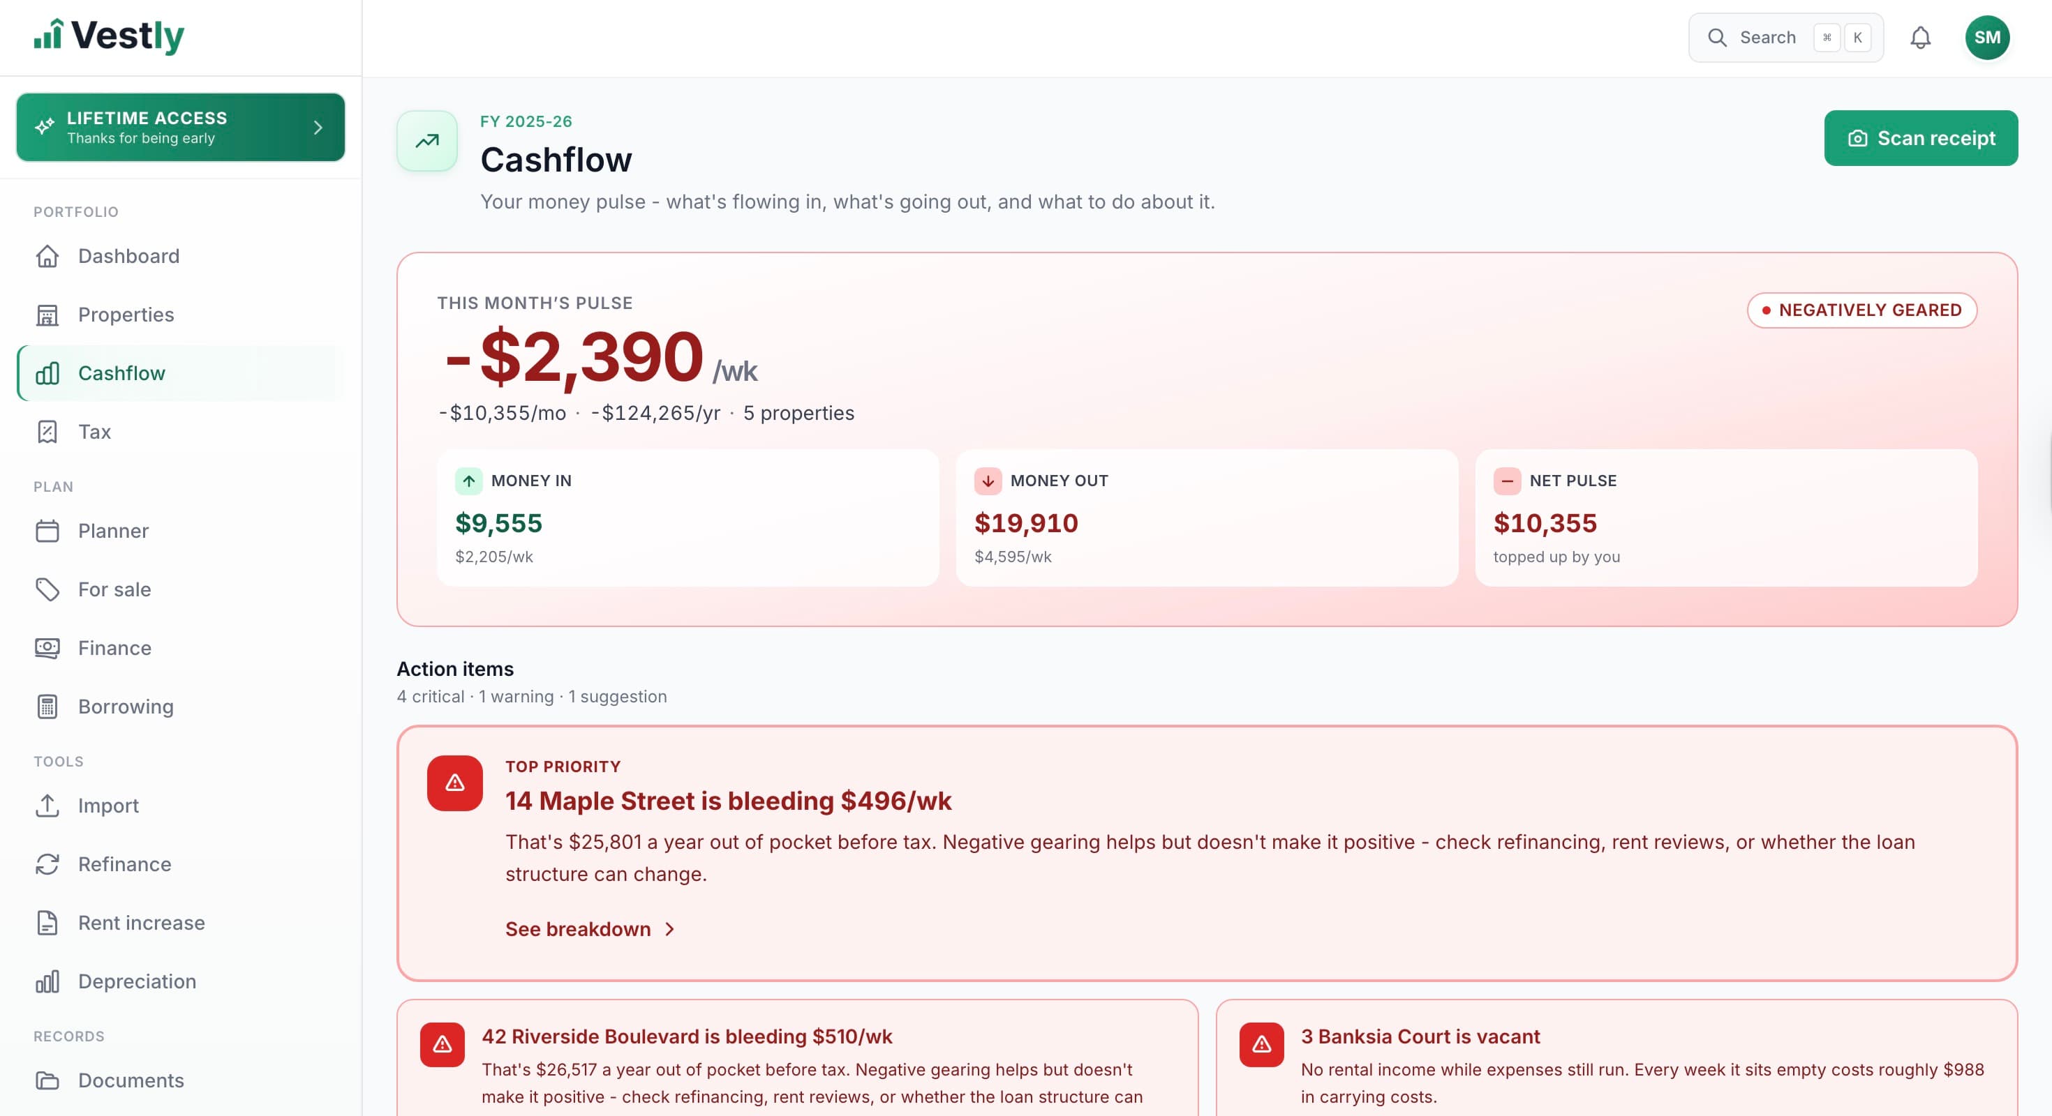Open the Borrowing page
Viewport: 2052px width, 1116px height.
(x=181, y=707)
